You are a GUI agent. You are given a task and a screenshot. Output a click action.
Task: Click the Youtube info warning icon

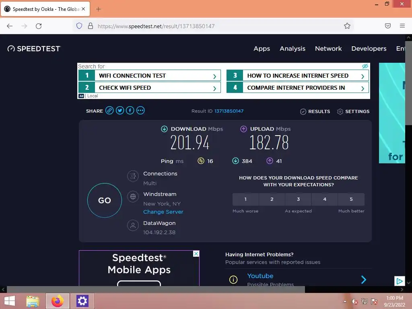pos(233,280)
